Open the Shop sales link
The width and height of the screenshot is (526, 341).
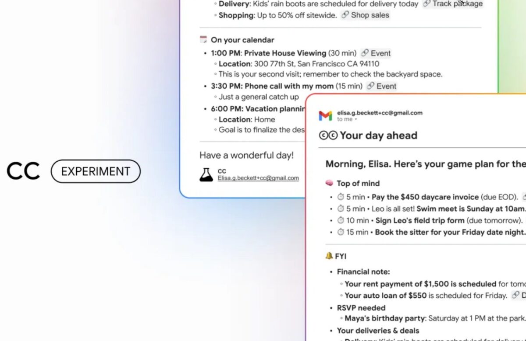(x=365, y=15)
